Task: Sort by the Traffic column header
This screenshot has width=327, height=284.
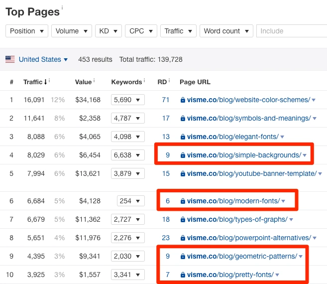Action: point(35,82)
